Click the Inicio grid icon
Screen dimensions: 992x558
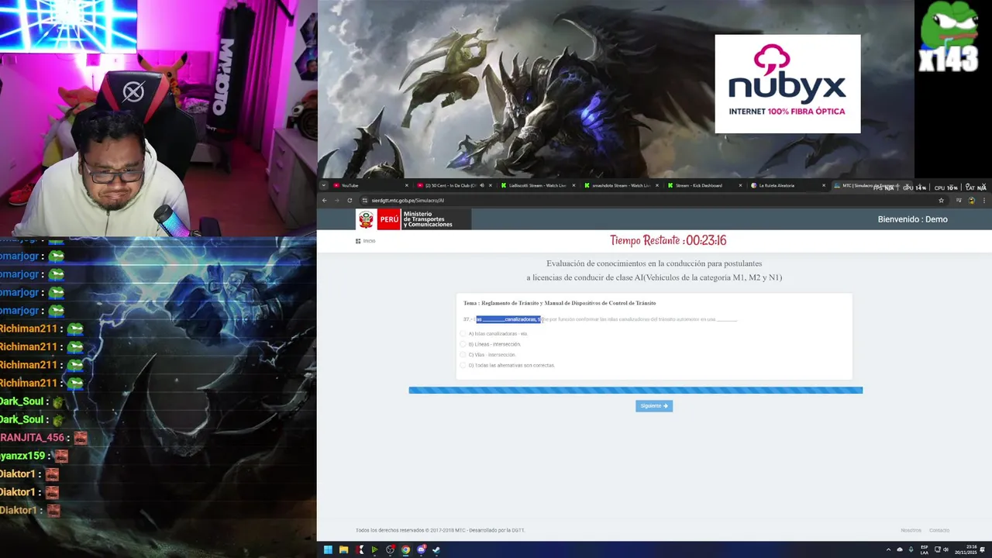pyautogui.click(x=358, y=241)
